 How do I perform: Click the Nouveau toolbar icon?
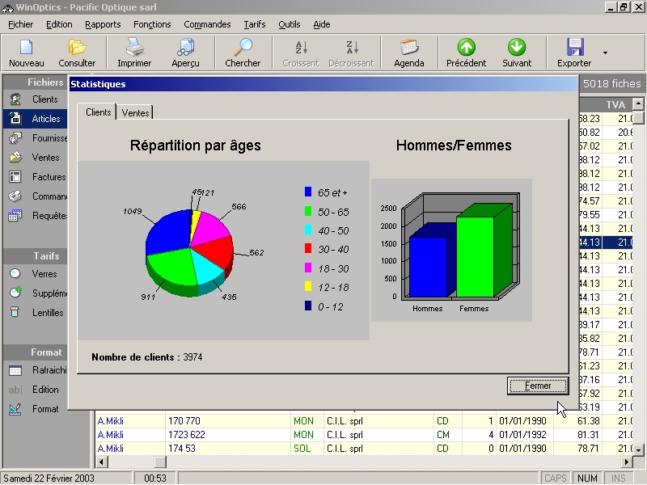(x=27, y=48)
